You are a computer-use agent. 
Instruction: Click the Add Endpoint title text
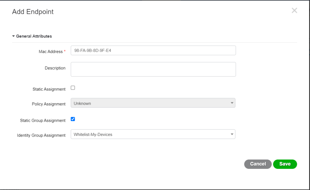coord(33,12)
